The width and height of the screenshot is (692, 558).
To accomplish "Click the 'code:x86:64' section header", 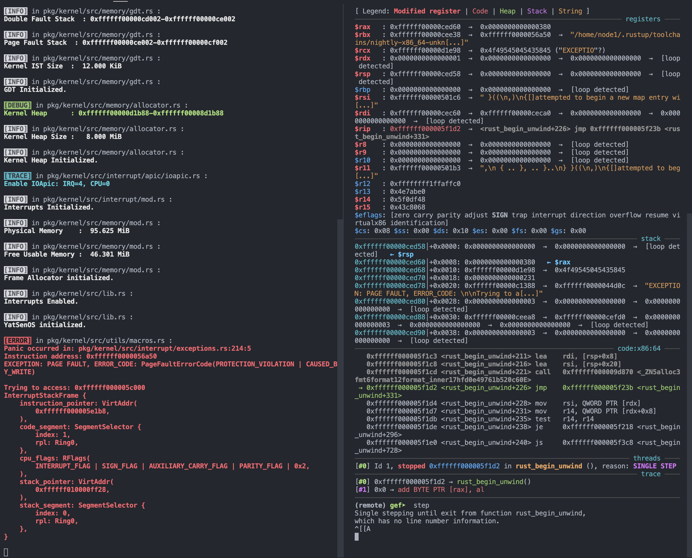I will click(639, 348).
